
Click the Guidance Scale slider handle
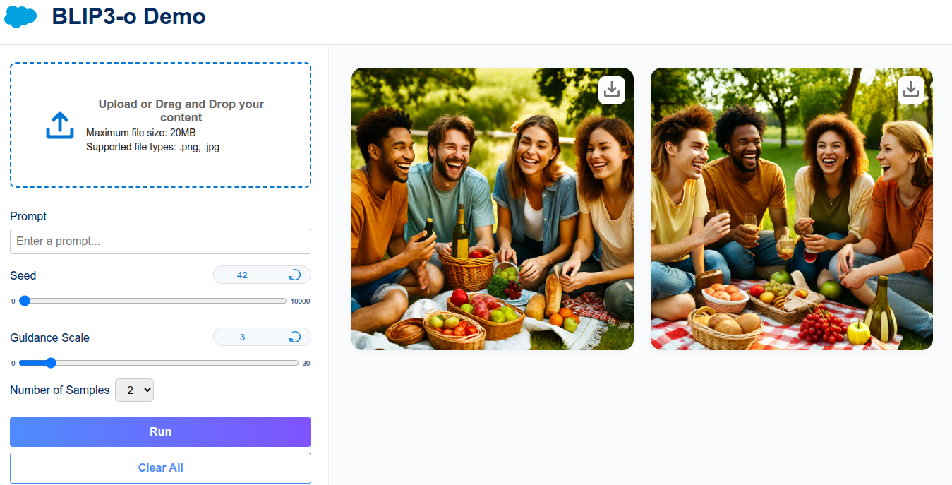click(50, 362)
